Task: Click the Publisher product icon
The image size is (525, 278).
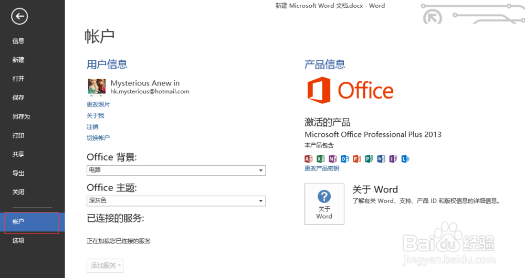Action: [369, 158]
